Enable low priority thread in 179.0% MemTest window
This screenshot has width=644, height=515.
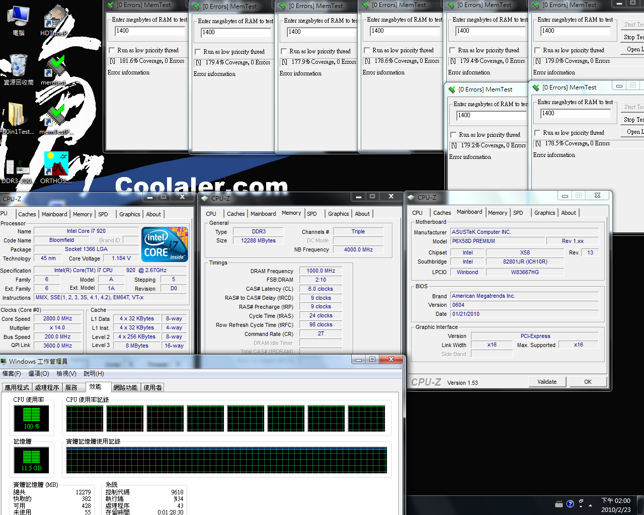[538, 50]
